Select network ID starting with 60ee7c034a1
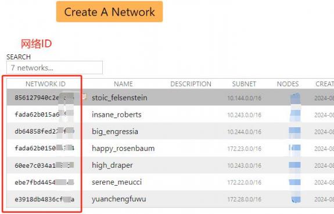334x214 pixels. point(44,165)
